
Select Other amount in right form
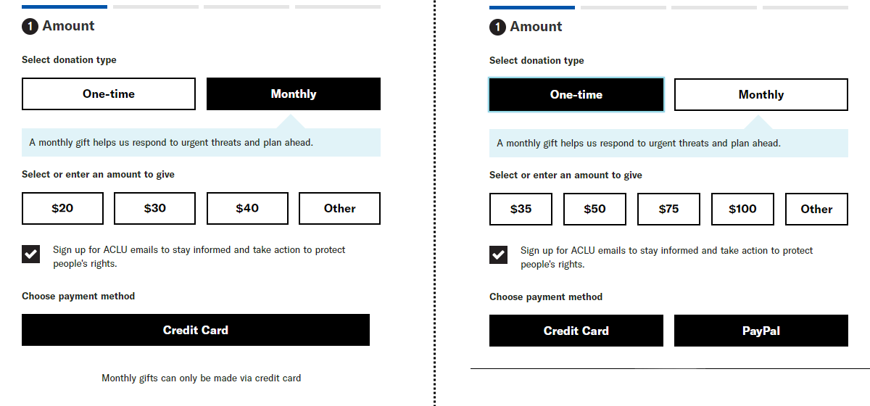pos(816,210)
